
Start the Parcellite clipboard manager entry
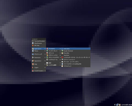76,53
